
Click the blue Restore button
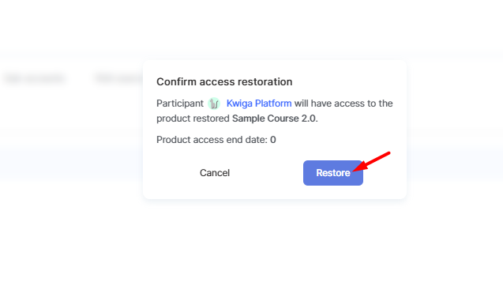(333, 173)
